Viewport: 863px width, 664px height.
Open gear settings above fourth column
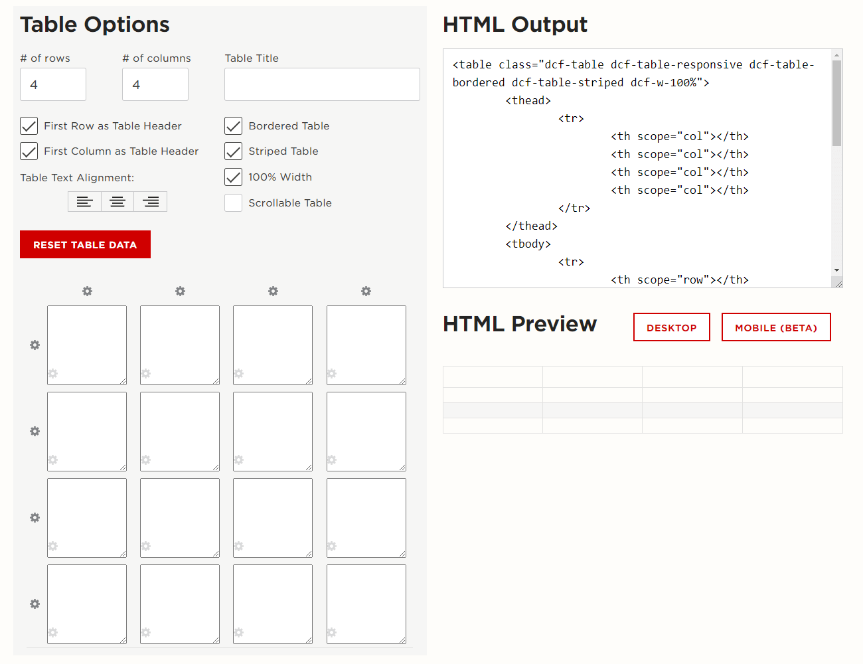click(x=366, y=291)
